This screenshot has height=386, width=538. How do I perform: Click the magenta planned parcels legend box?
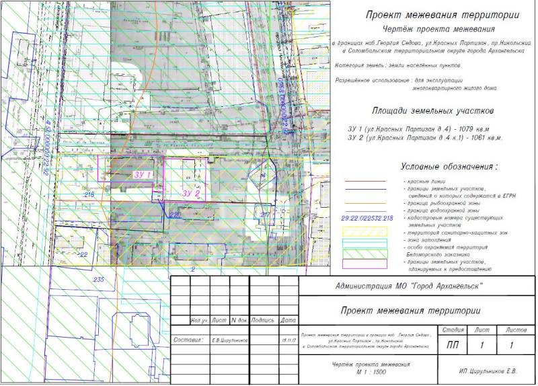click(364, 264)
